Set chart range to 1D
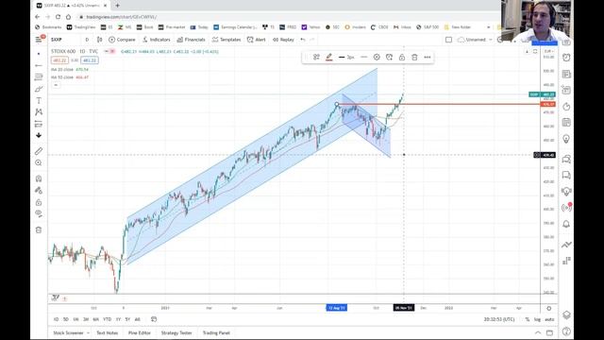Image resolution: width=604 pixels, height=340 pixels. 56,319
